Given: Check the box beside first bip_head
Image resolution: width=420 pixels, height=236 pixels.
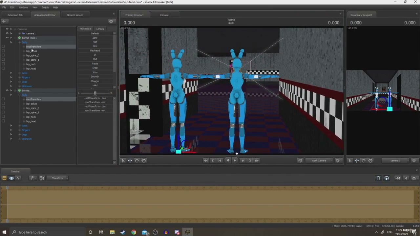Looking at the screenshot, I should (3, 69).
